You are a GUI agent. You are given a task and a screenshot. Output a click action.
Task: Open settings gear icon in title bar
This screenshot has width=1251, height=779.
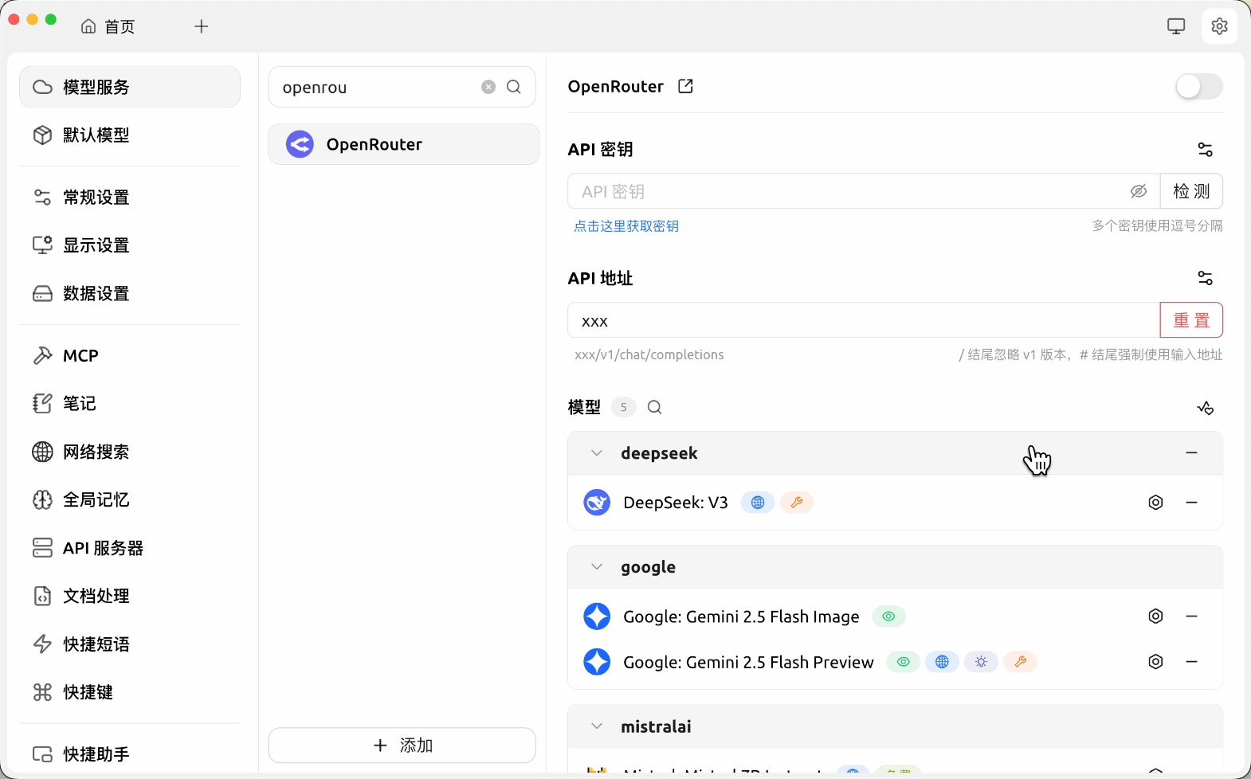pos(1219,26)
